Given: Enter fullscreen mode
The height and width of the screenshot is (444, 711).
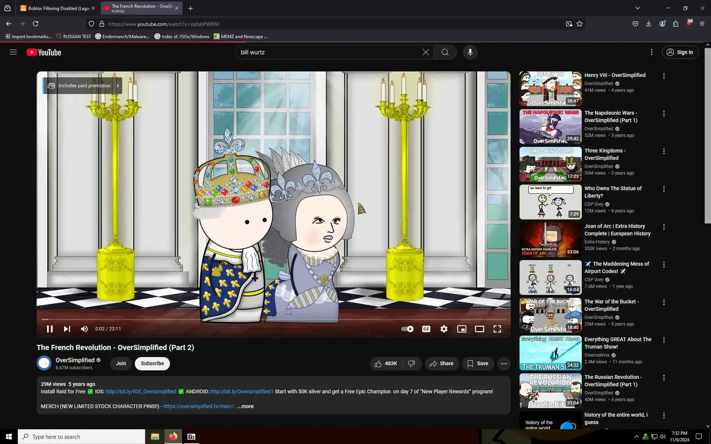Looking at the screenshot, I should [x=497, y=329].
